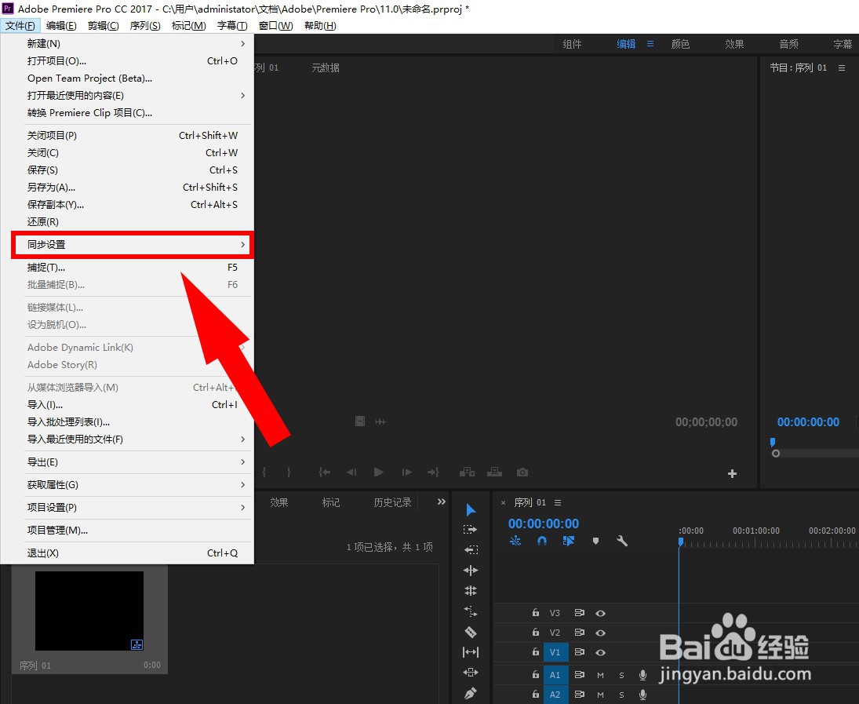Select the 序列 01 thumbnail in Project
The height and width of the screenshot is (704, 859).
coord(89,611)
